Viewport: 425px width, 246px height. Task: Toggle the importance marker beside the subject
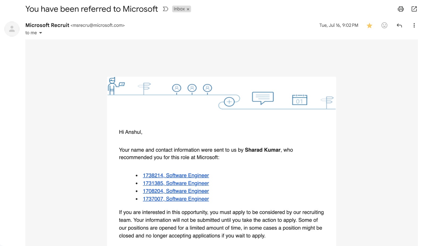(x=165, y=9)
